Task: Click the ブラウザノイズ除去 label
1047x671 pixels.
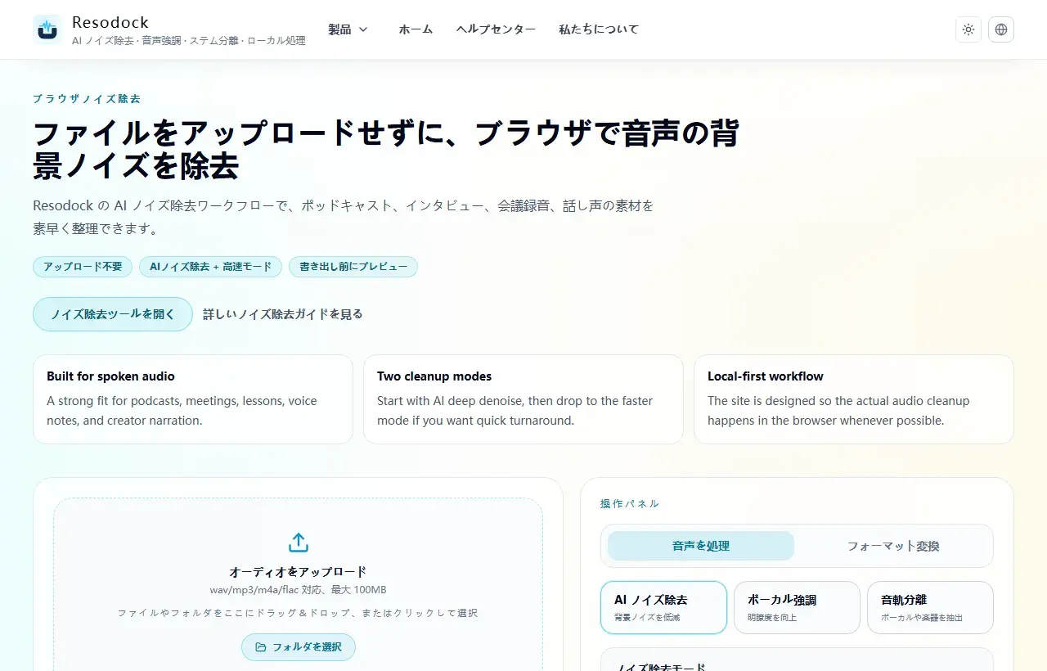Action: pyautogui.click(x=87, y=99)
